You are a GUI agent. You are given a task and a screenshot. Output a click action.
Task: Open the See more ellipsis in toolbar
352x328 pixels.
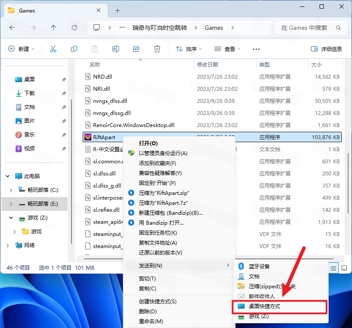(256, 49)
